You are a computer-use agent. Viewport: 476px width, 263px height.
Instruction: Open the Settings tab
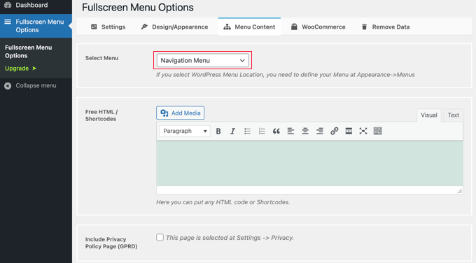[x=108, y=27]
